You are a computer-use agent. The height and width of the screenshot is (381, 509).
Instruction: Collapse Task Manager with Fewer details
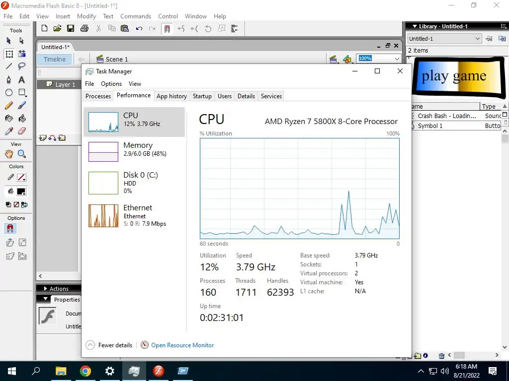click(x=109, y=345)
